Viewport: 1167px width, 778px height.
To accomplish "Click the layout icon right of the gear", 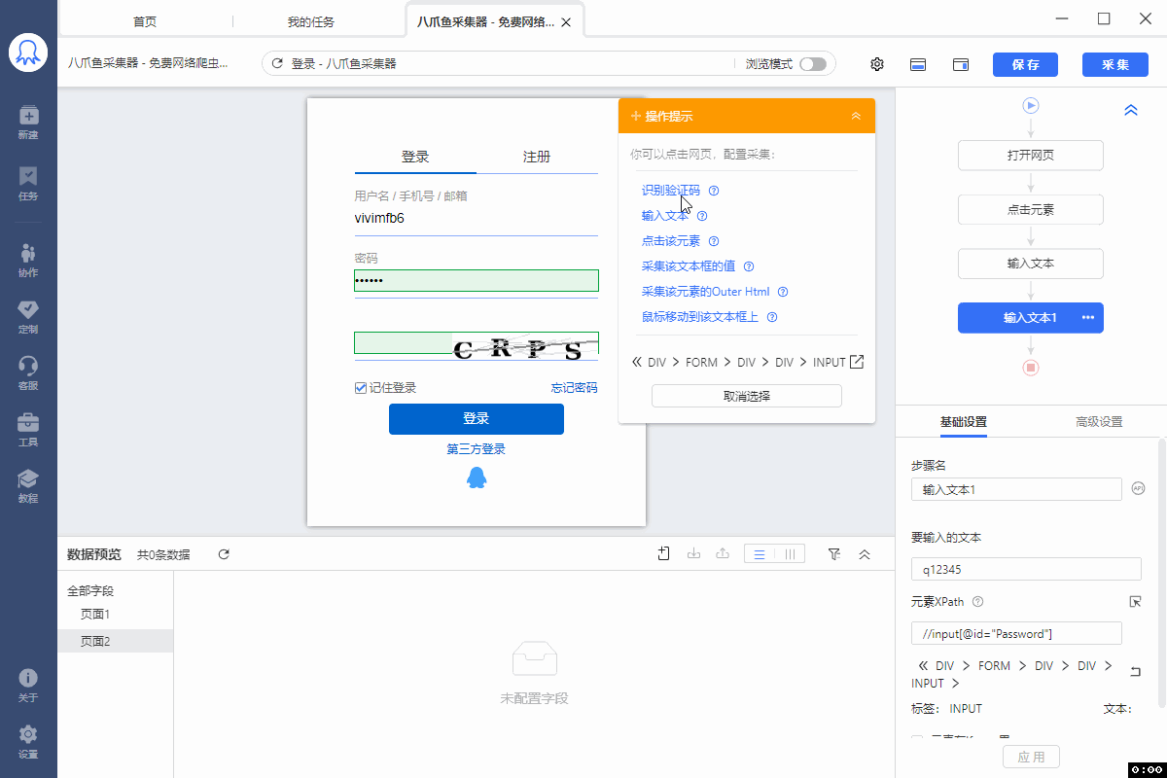I will click(917, 64).
